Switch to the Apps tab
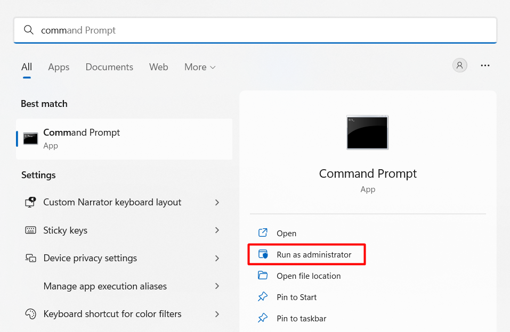This screenshot has height=332, width=510. click(x=59, y=67)
